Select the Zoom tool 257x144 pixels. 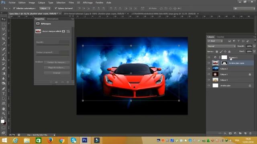[x=4, y=114]
